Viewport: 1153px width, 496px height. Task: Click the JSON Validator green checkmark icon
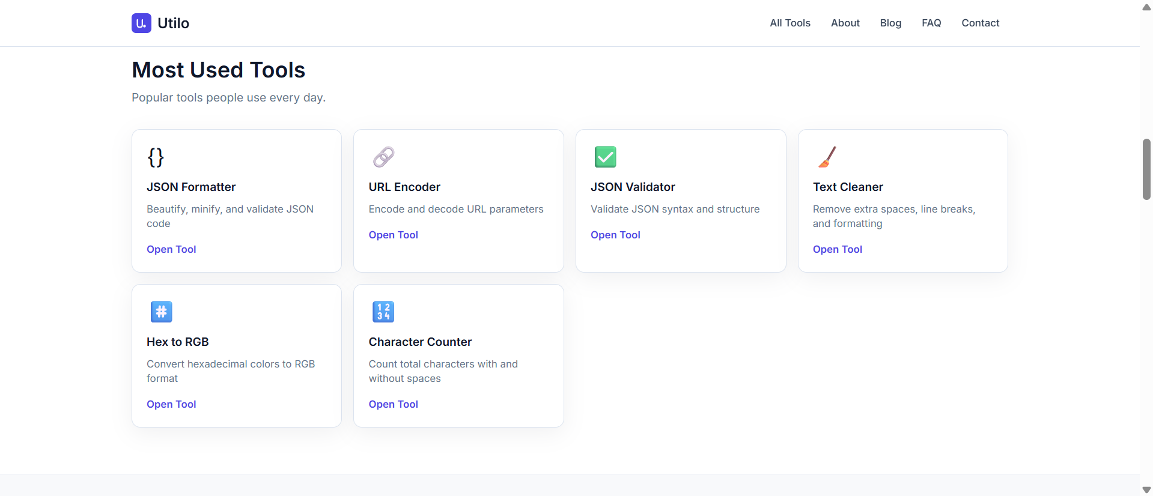click(x=605, y=157)
